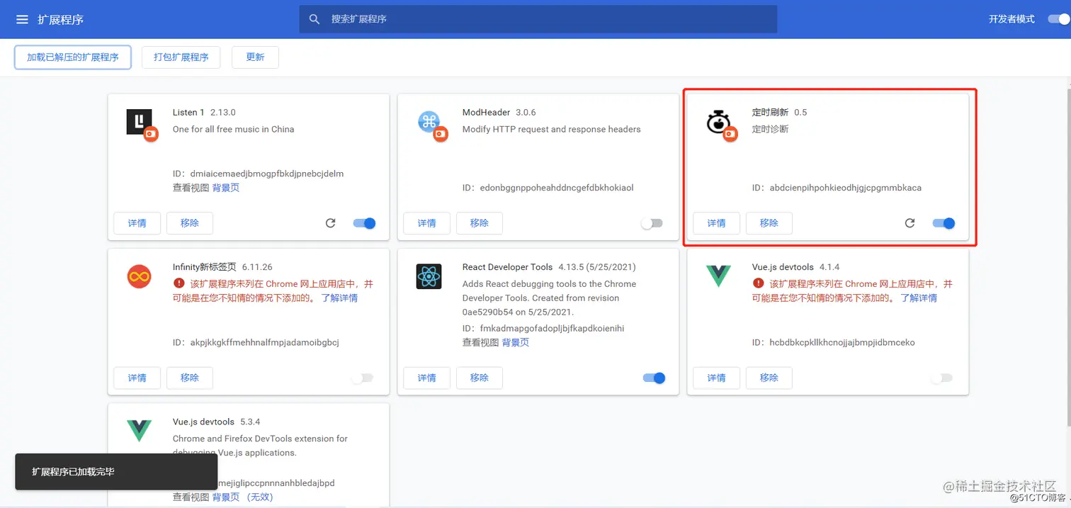1071x508 pixels.
Task: Click React Developer Tools ID text
Action: tap(543, 328)
